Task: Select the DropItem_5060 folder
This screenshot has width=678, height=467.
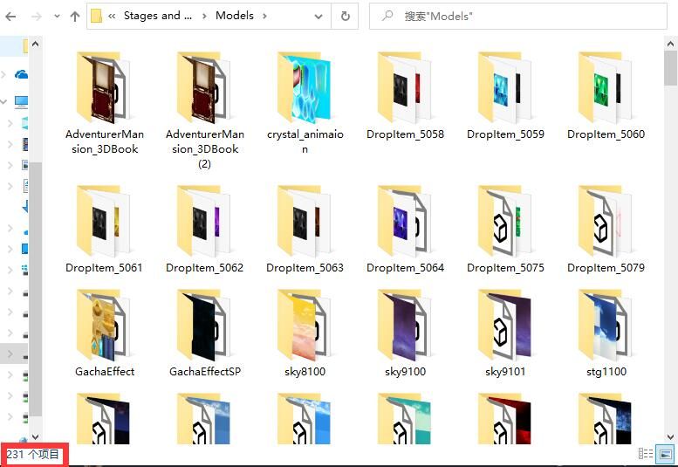Action: [606, 95]
